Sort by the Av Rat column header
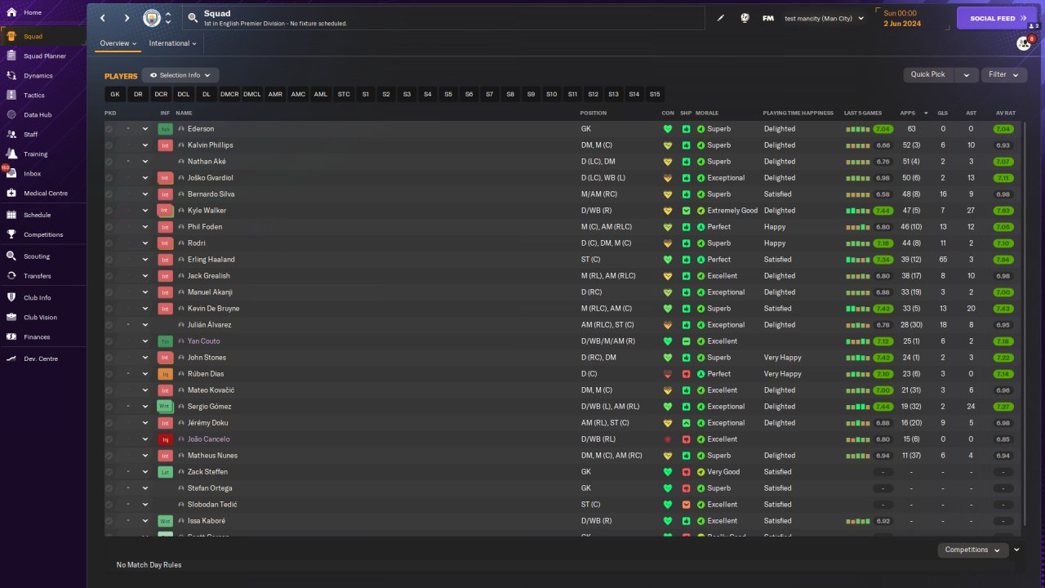The height and width of the screenshot is (588, 1045). point(1005,113)
